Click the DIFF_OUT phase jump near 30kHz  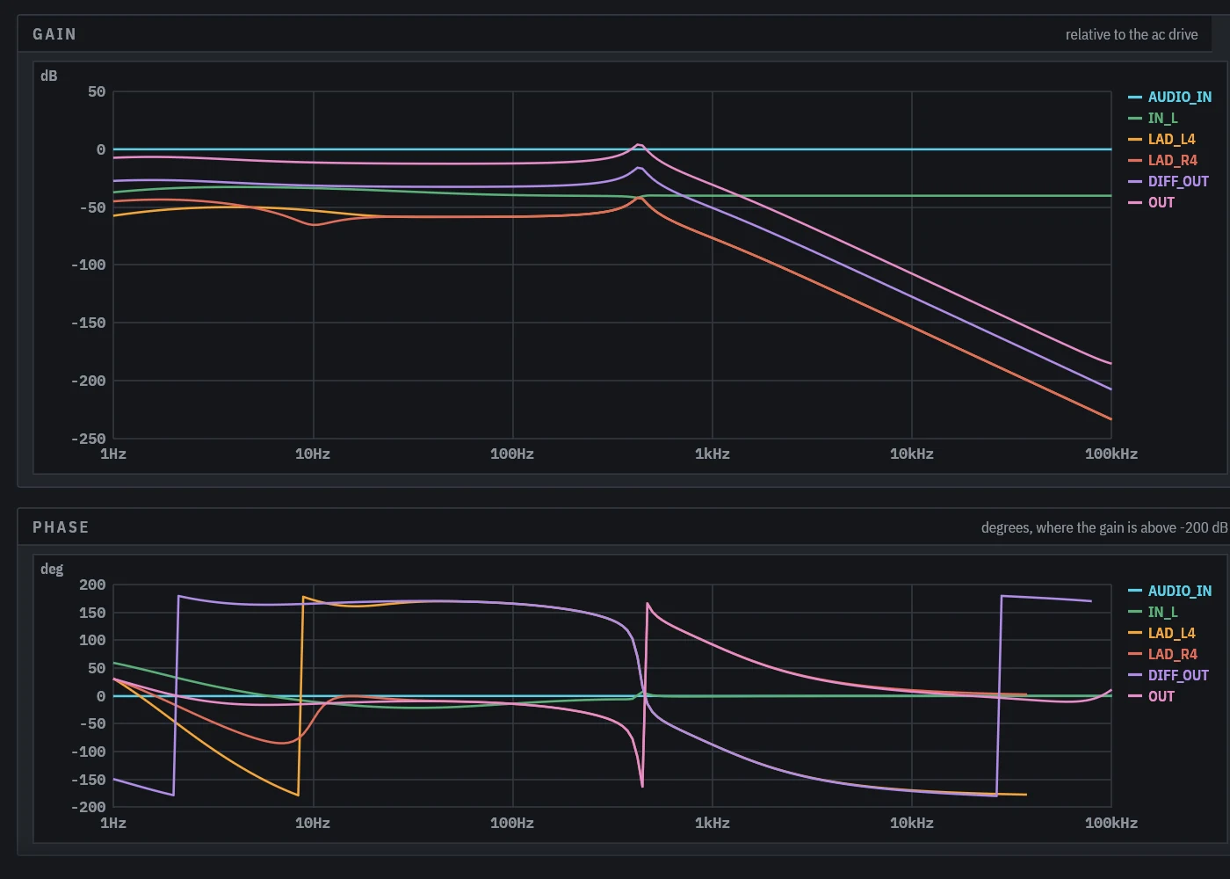[999, 694]
